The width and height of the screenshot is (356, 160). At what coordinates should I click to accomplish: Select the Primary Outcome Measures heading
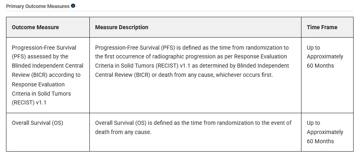pos(38,6)
